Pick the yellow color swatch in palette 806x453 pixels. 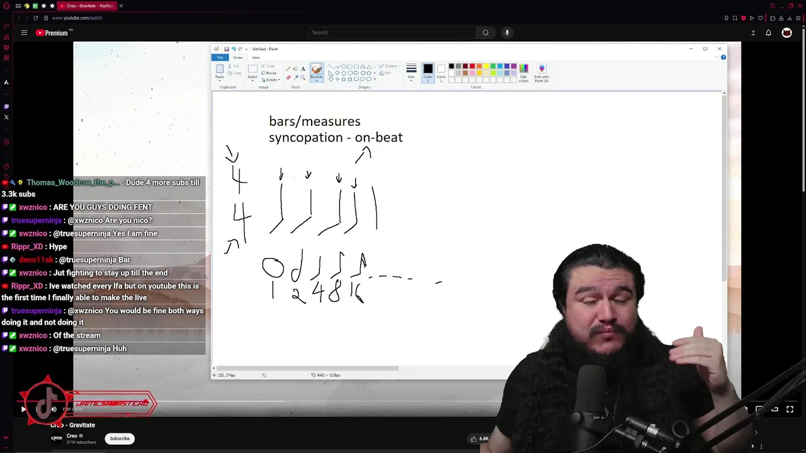(486, 66)
